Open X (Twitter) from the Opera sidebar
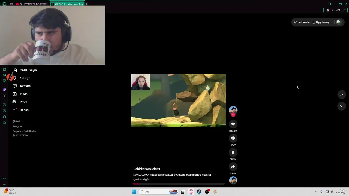This screenshot has height=196, width=349. click(4, 96)
